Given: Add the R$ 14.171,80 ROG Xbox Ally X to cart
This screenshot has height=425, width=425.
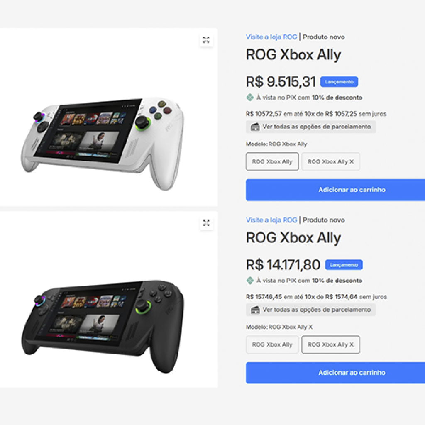Looking at the screenshot, I should click(x=335, y=373).
